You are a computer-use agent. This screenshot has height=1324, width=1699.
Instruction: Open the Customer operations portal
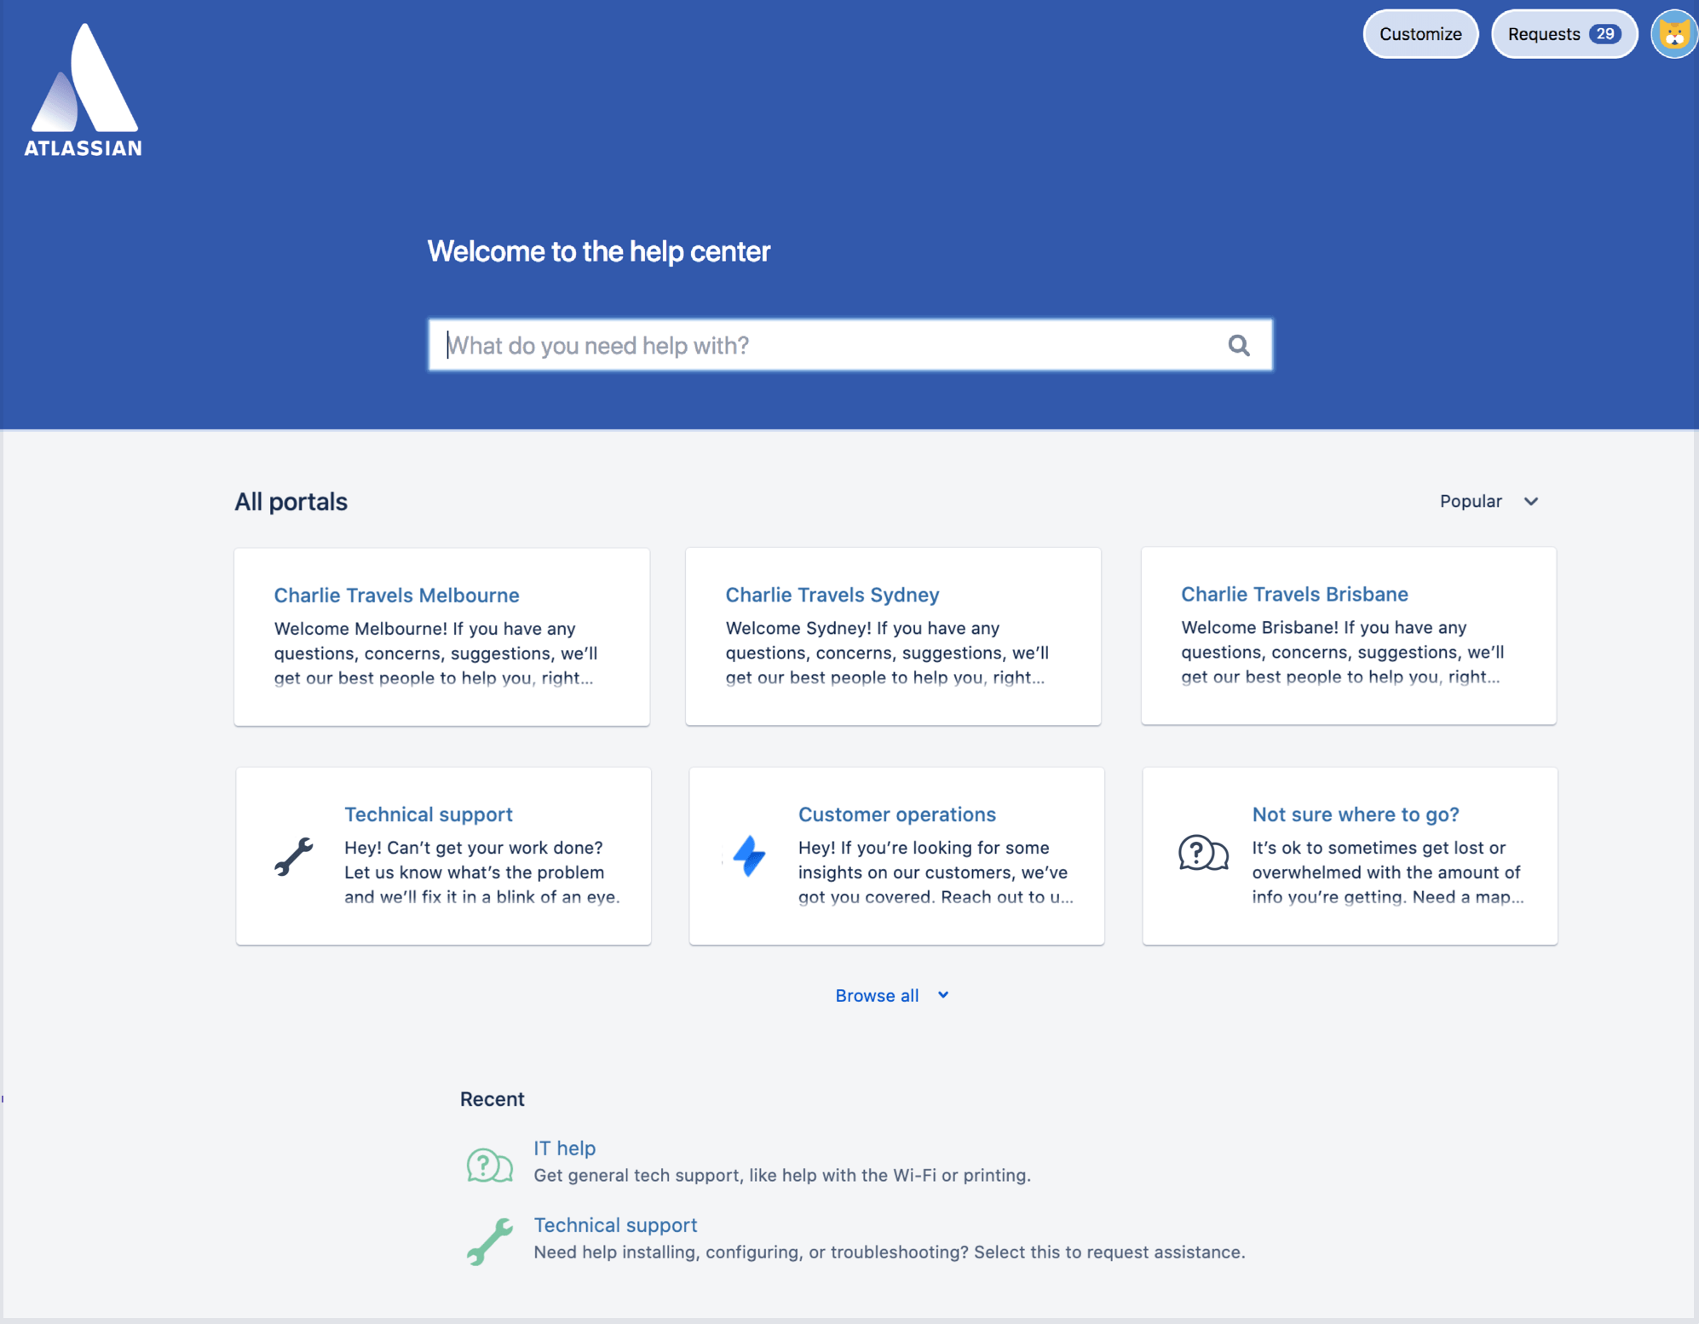(x=898, y=812)
